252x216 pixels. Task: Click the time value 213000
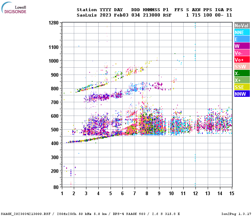pyautogui.click(x=152, y=15)
